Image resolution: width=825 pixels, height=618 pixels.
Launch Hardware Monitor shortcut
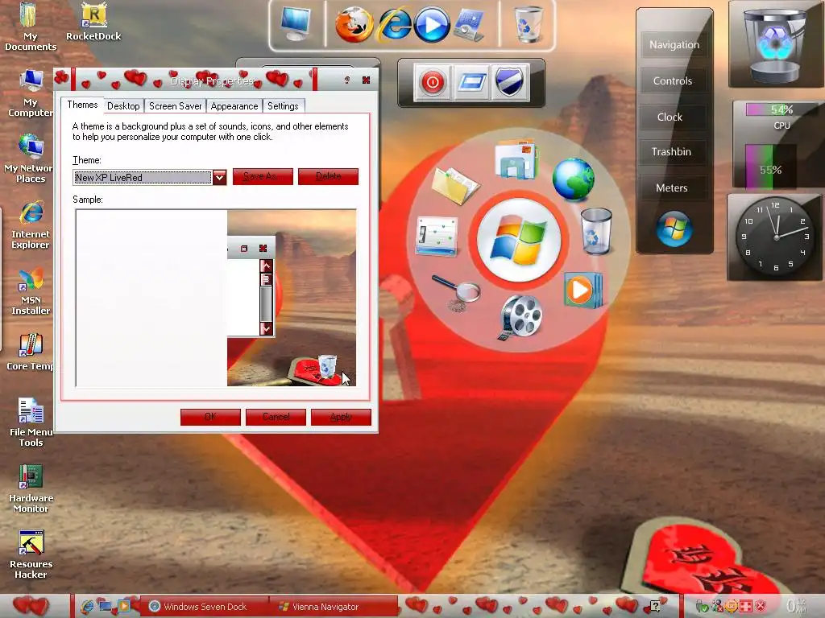coord(31,488)
